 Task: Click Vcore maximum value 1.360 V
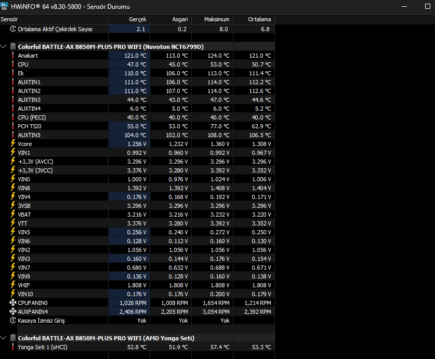220,144
